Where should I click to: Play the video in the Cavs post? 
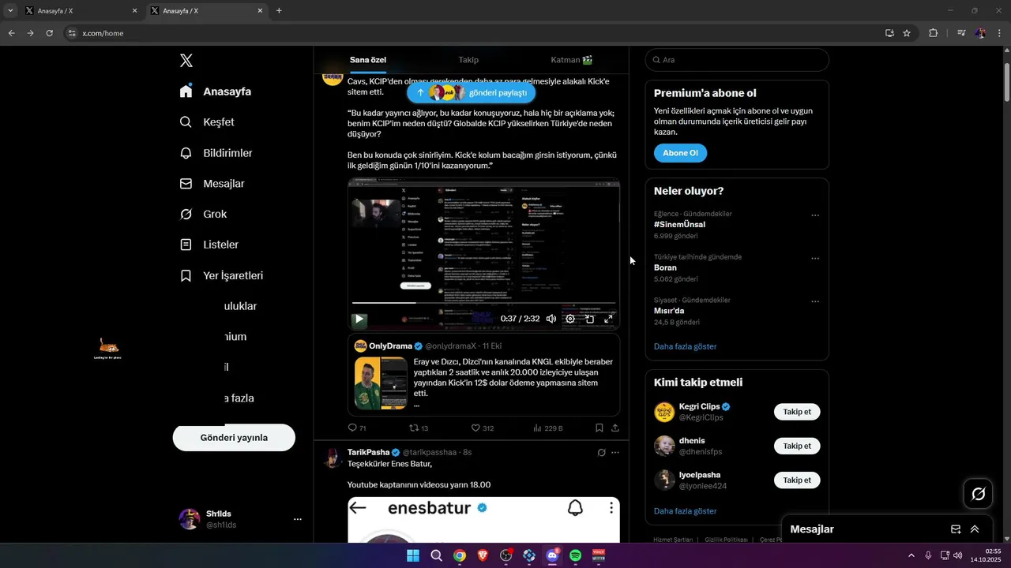[x=359, y=319]
